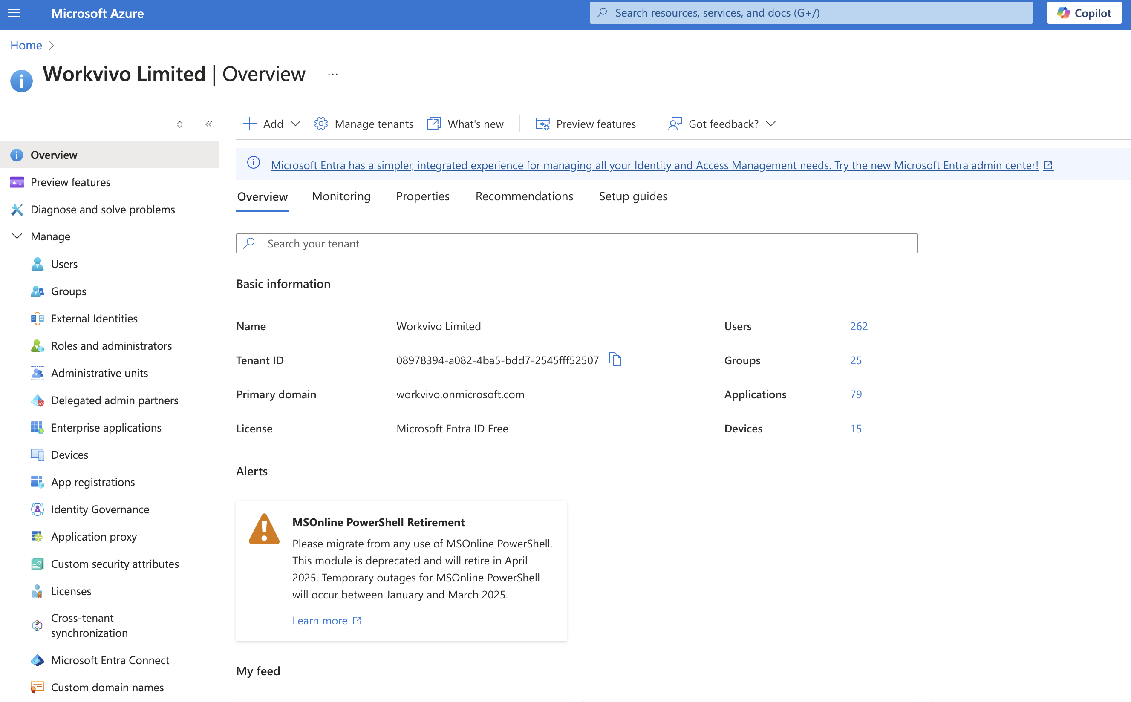The width and height of the screenshot is (1131, 702).
Task: Open Identity Governance icon
Action: tap(37, 509)
